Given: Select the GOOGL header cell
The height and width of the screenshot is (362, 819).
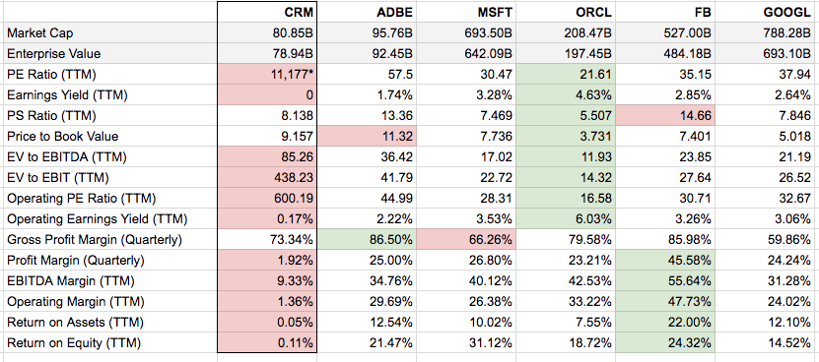Looking at the screenshot, I should point(768,13).
